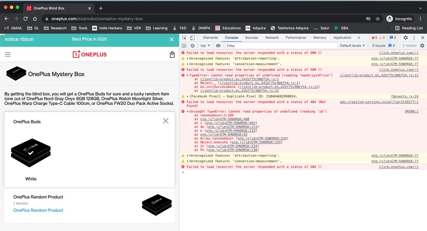
Task: Open the Reading List
Action: [408, 28]
